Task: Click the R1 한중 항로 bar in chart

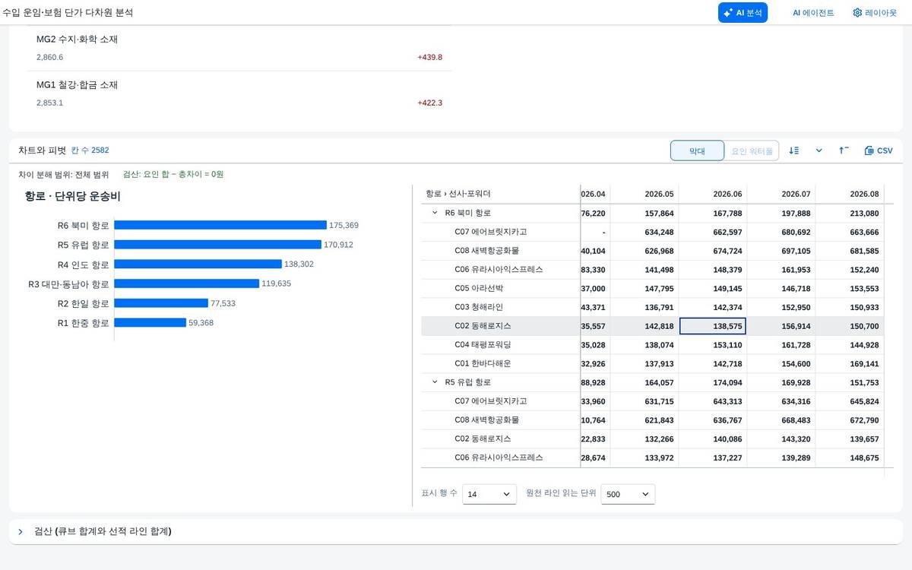Action: click(150, 322)
